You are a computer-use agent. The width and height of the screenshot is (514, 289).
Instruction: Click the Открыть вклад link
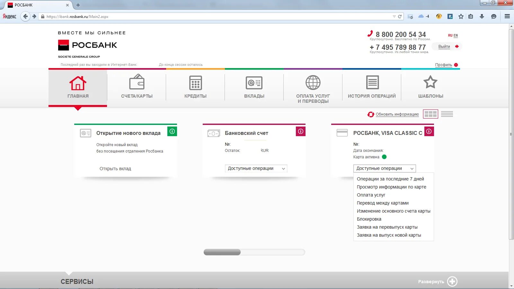pyautogui.click(x=115, y=169)
